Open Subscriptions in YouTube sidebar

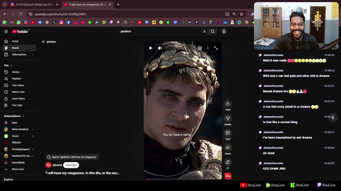(19, 55)
